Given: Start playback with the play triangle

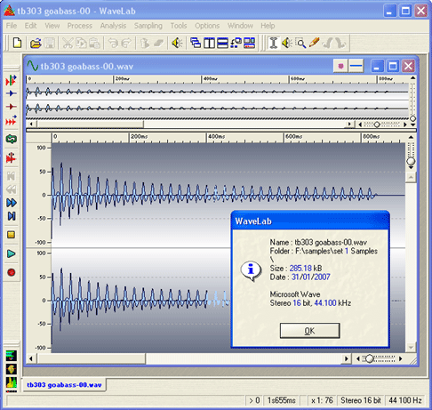Looking at the screenshot, I should coord(12,253).
